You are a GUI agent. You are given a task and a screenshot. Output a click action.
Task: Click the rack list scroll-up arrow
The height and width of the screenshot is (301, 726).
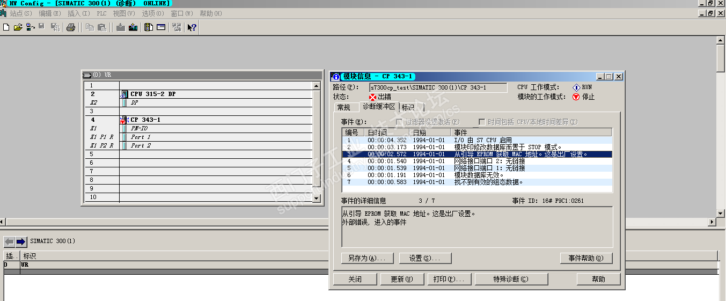316,85
